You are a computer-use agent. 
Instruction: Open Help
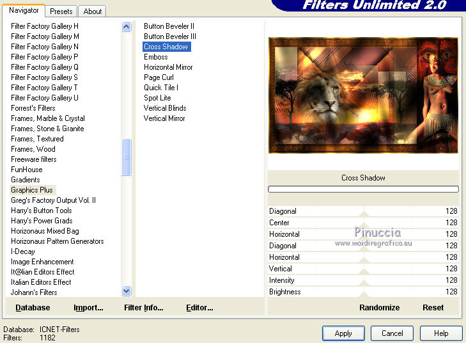[x=441, y=333]
